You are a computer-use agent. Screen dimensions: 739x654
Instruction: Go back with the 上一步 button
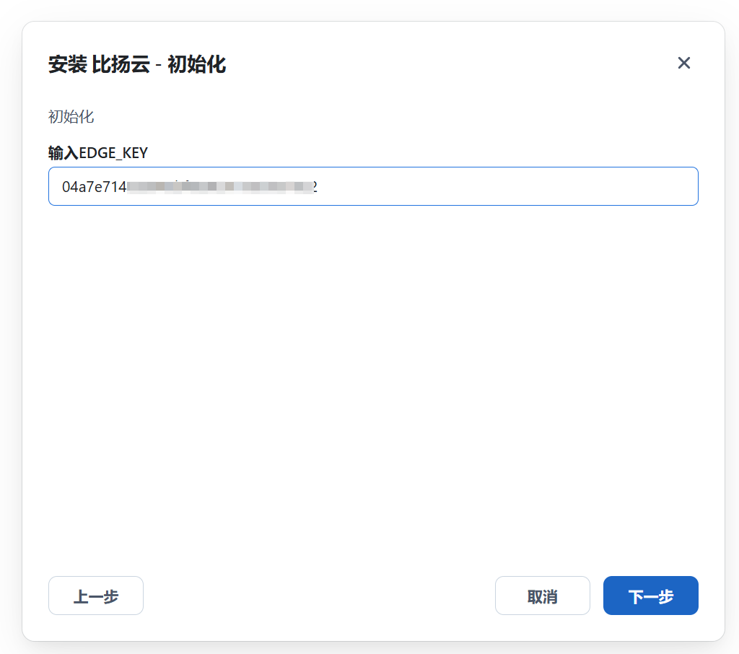click(x=96, y=596)
